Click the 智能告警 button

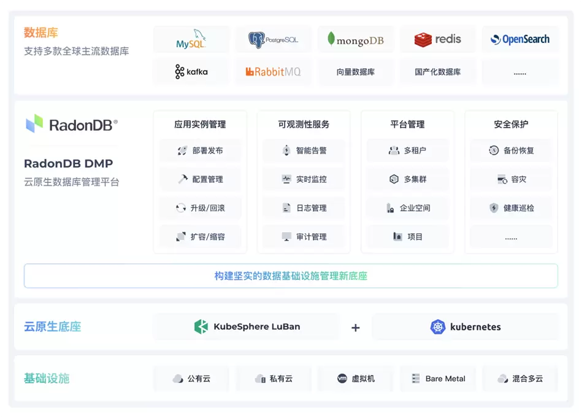[304, 150]
